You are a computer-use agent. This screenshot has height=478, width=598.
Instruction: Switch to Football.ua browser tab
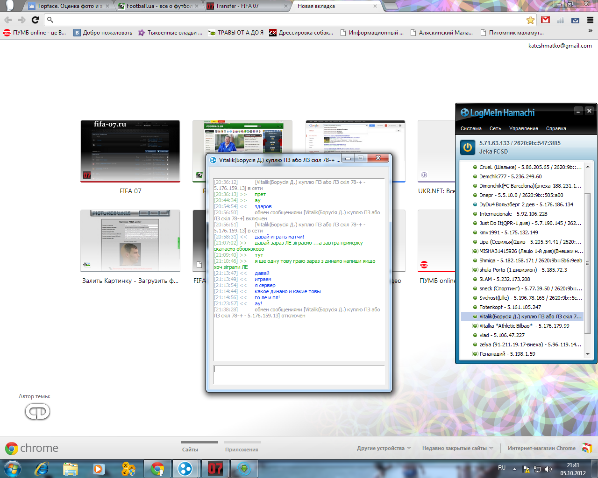[x=157, y=6]
